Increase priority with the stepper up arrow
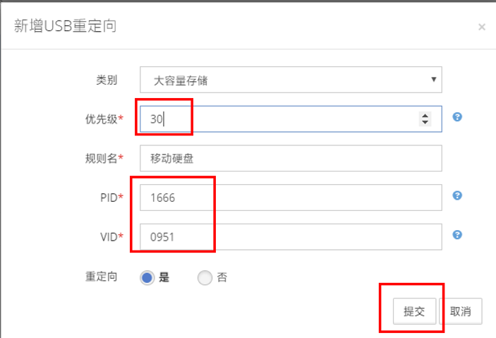496x338 pixels. tap(425, 115)
